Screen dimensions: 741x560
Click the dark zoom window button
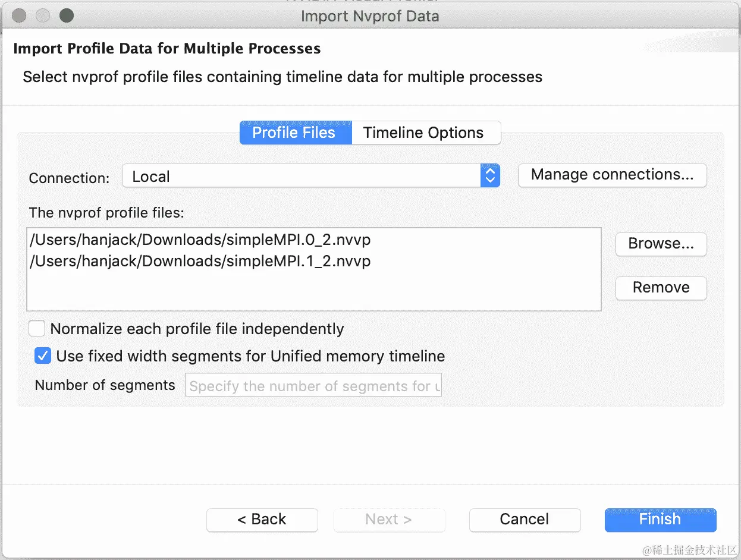click(x=67, y=15)
